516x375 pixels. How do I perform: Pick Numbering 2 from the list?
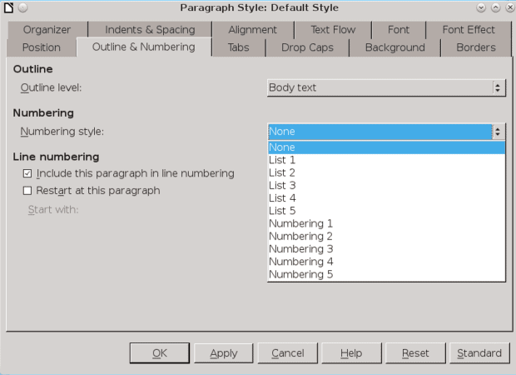(387, 237)
